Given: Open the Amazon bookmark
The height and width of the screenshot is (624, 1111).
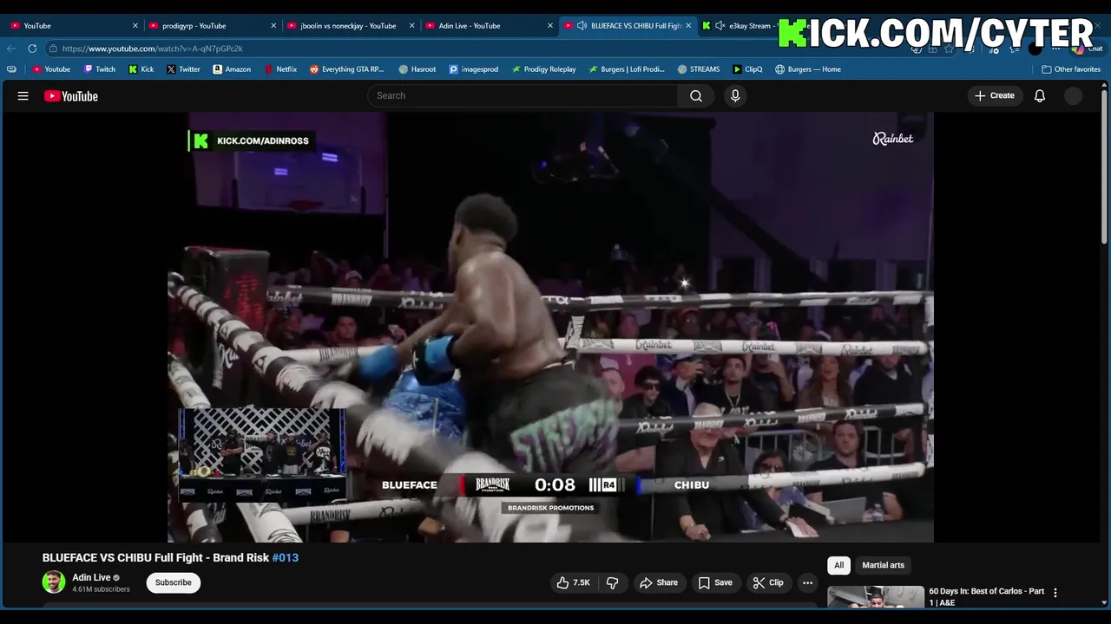Looking at the screenshot, I should tap(232, 69).
